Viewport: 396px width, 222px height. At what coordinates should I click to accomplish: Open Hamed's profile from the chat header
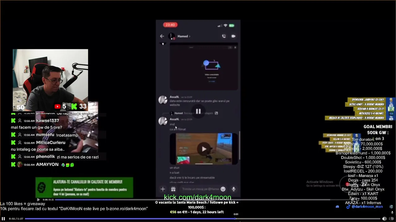[183, 36]
